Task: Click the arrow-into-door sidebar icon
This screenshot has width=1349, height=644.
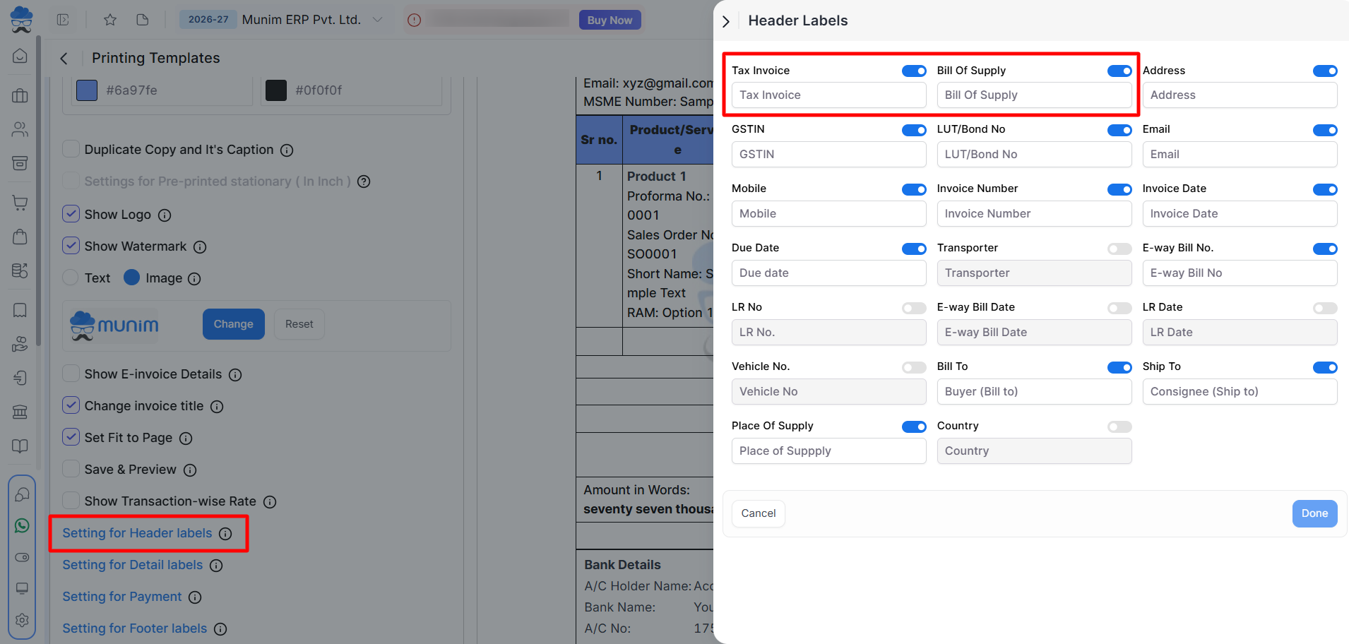Action: click(20, 378)
